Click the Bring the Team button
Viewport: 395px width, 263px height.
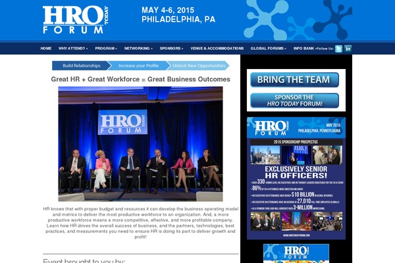(294, 80)
